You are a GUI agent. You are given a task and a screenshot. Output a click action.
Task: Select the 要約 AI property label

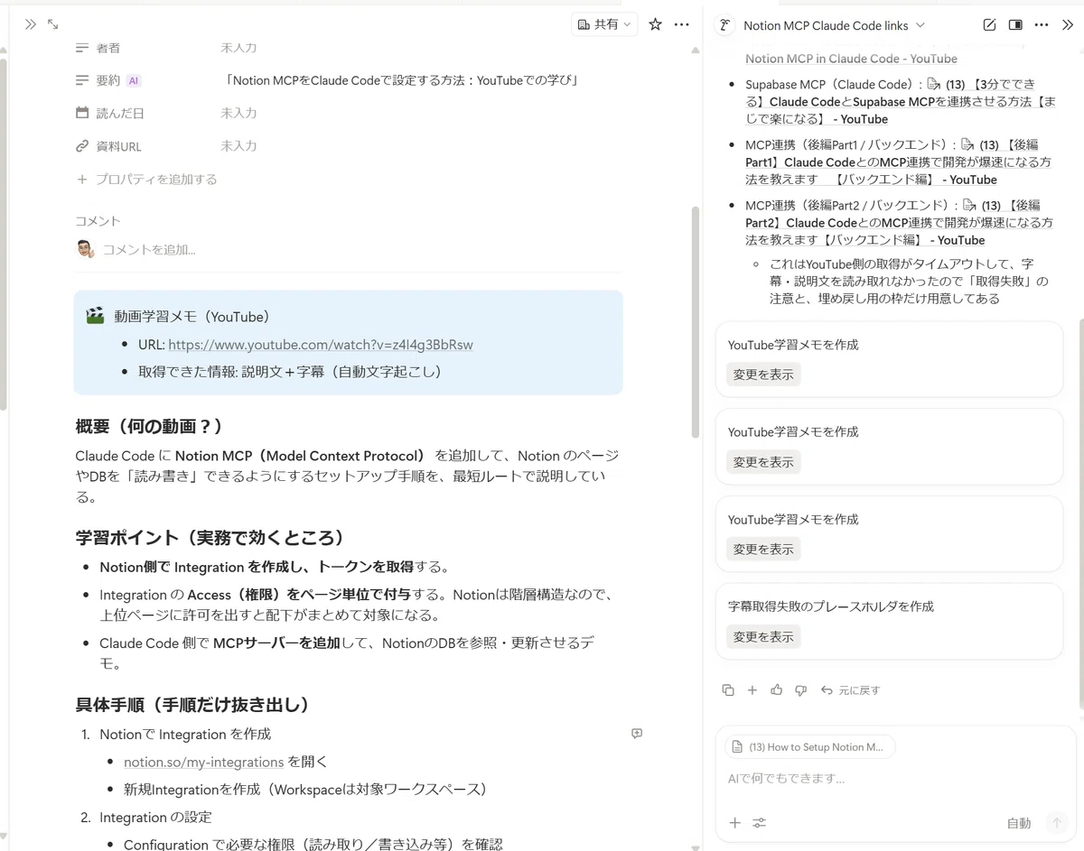(108, 80)
